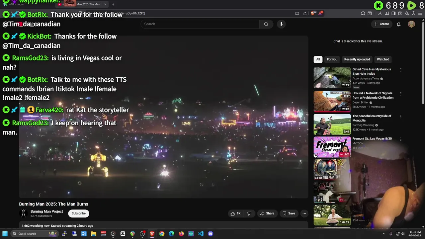
Task: Open browser extensions puzzle icon
Action: coord(363,13)
